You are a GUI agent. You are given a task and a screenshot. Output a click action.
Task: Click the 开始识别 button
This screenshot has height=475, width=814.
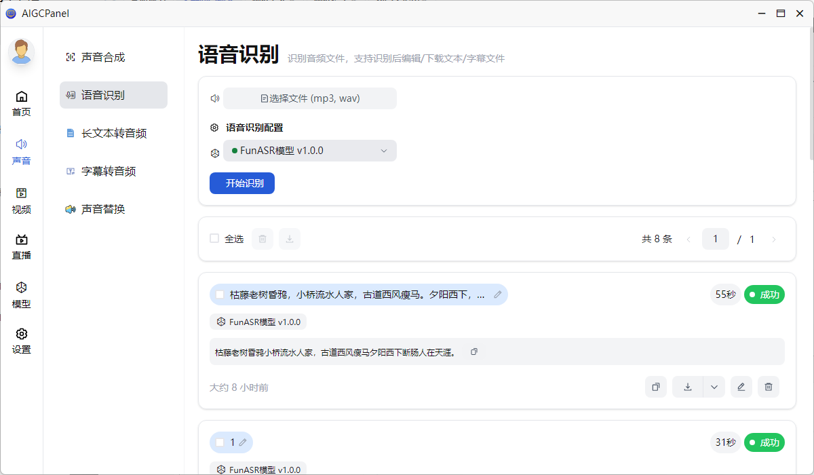click(242, 183)
